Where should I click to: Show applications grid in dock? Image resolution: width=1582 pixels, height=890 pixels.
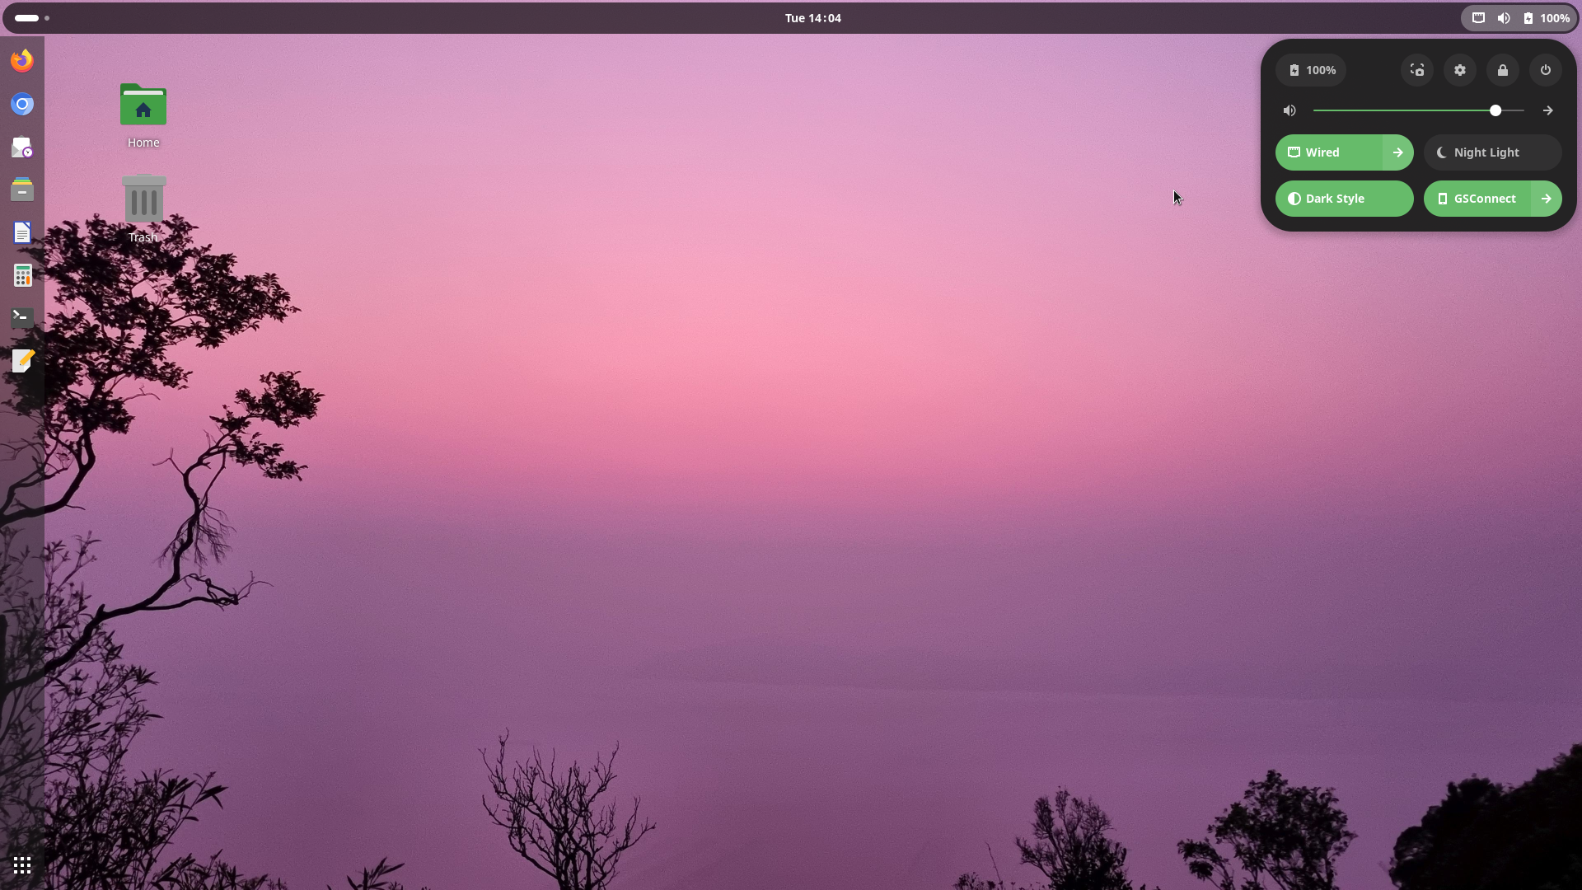[x=22, y=865]
